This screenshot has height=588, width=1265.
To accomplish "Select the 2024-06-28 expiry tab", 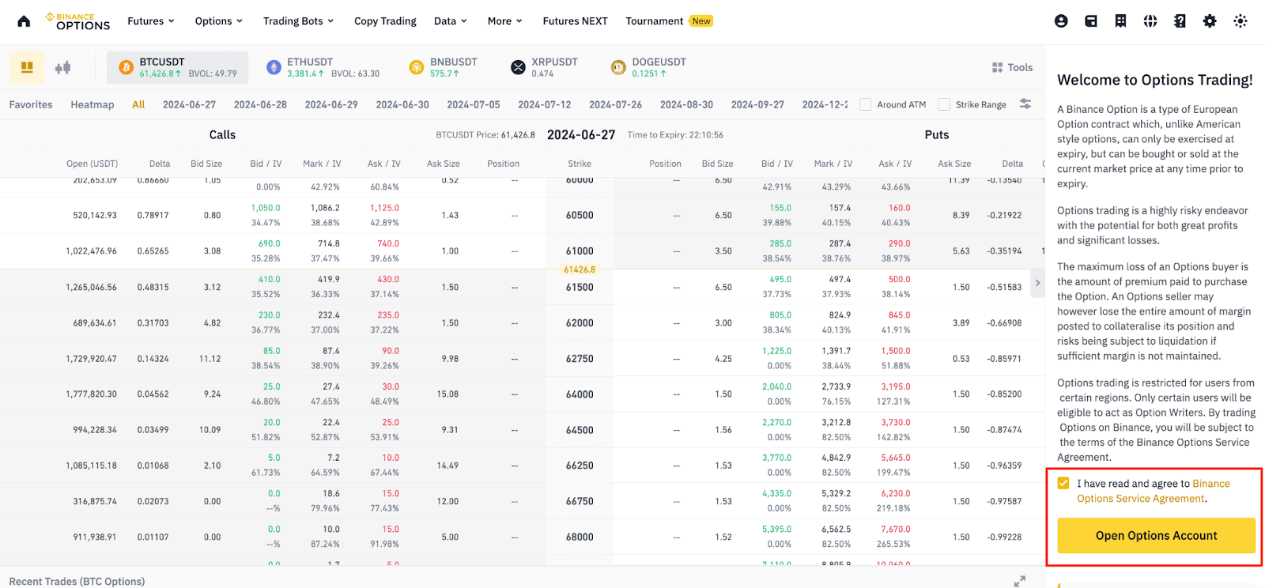I will [260, 104].
